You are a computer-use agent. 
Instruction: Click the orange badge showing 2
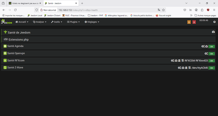click(189, 22)
